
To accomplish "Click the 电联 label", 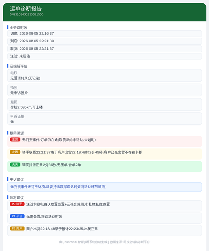I will 14,73.
